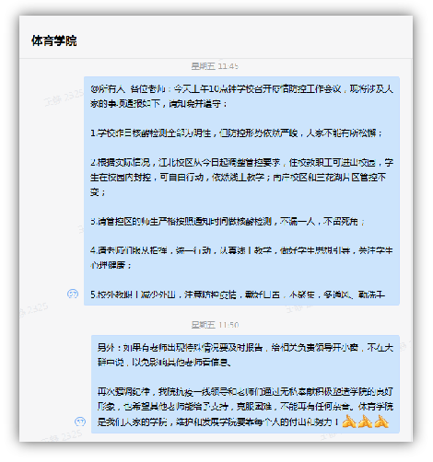
Task: Select point 5 line about 校外教职工
Action: coord(238,295)
